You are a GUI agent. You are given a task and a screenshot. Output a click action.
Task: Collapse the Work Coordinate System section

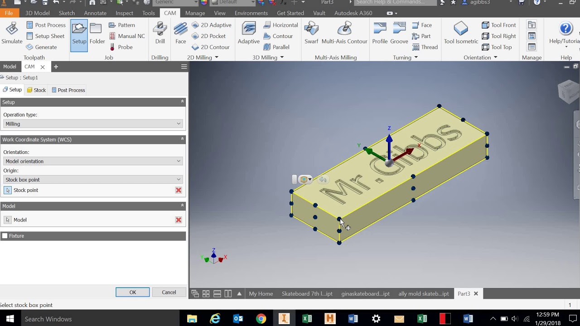click(183, 139)
